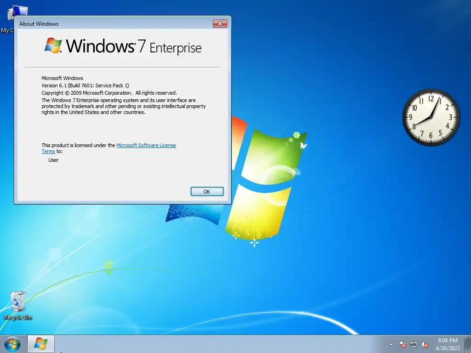Close the About Windows dialog
This screenshot has width=471, height=353.
click(x=220, y=24)
